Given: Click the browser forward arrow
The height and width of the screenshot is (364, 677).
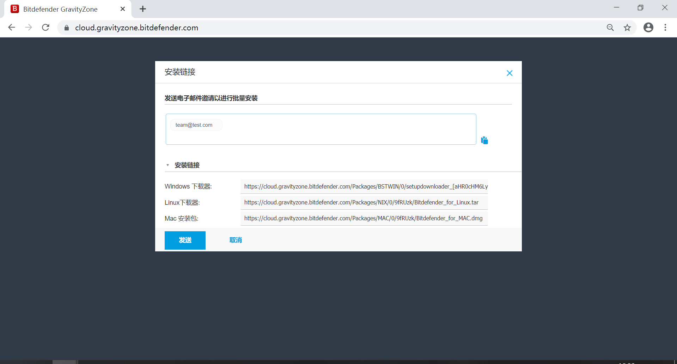Looking at the screenshot, I should (x=29, y=28).
